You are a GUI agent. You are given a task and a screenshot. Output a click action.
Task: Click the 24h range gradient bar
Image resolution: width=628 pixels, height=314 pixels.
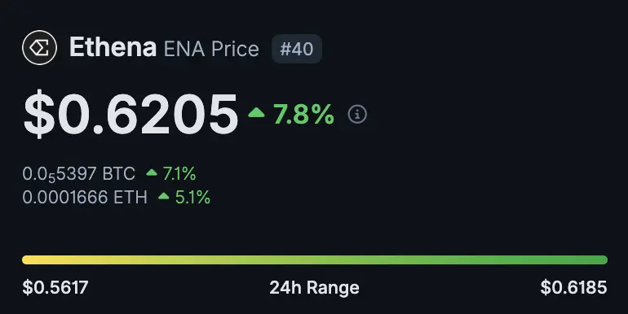315,260
